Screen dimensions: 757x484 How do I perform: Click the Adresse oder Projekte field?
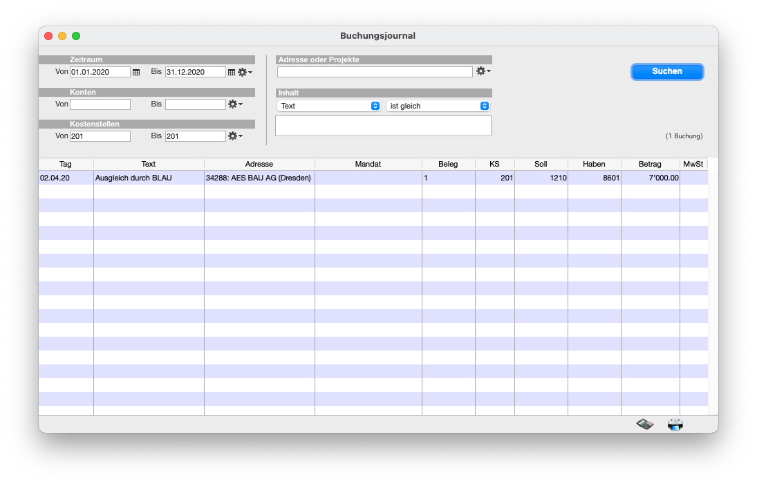pyautogui.click(x=375, y=72)
